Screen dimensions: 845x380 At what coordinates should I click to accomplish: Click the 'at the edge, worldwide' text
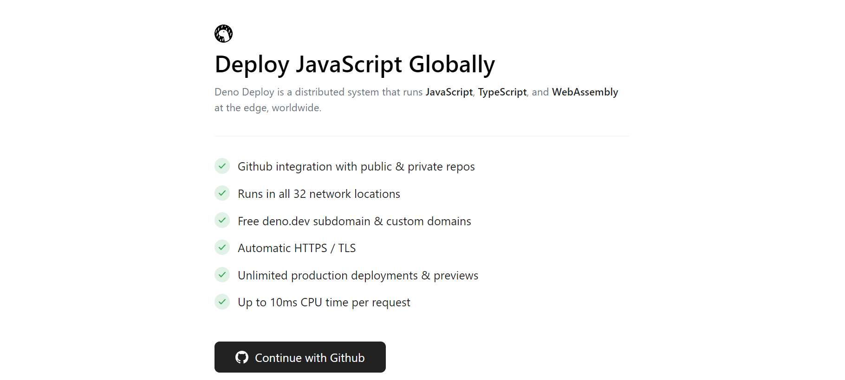coord(268,108)
